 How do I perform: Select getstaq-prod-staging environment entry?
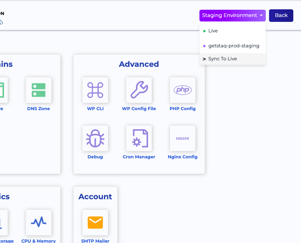233,46
